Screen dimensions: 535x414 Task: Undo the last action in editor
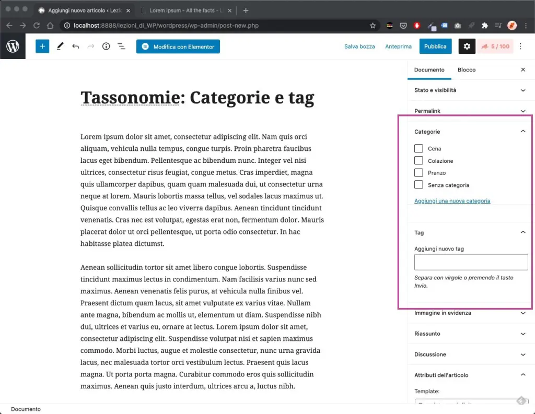click(x=75, y=46)
